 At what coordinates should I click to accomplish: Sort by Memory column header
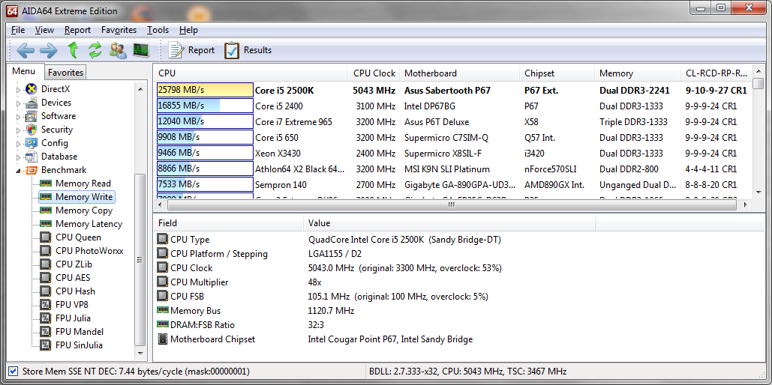(x=637, y=73)
